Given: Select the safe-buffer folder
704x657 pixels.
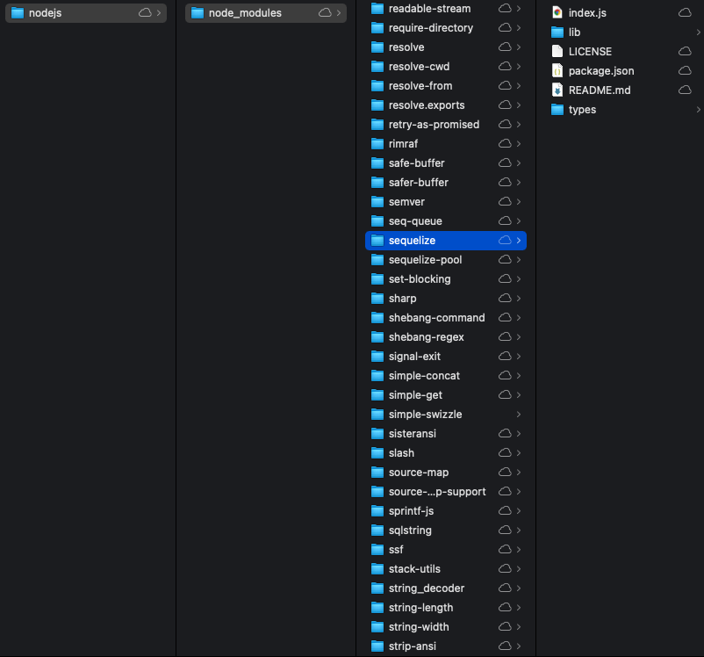Looking at the screenshot, I should (446, 163).
